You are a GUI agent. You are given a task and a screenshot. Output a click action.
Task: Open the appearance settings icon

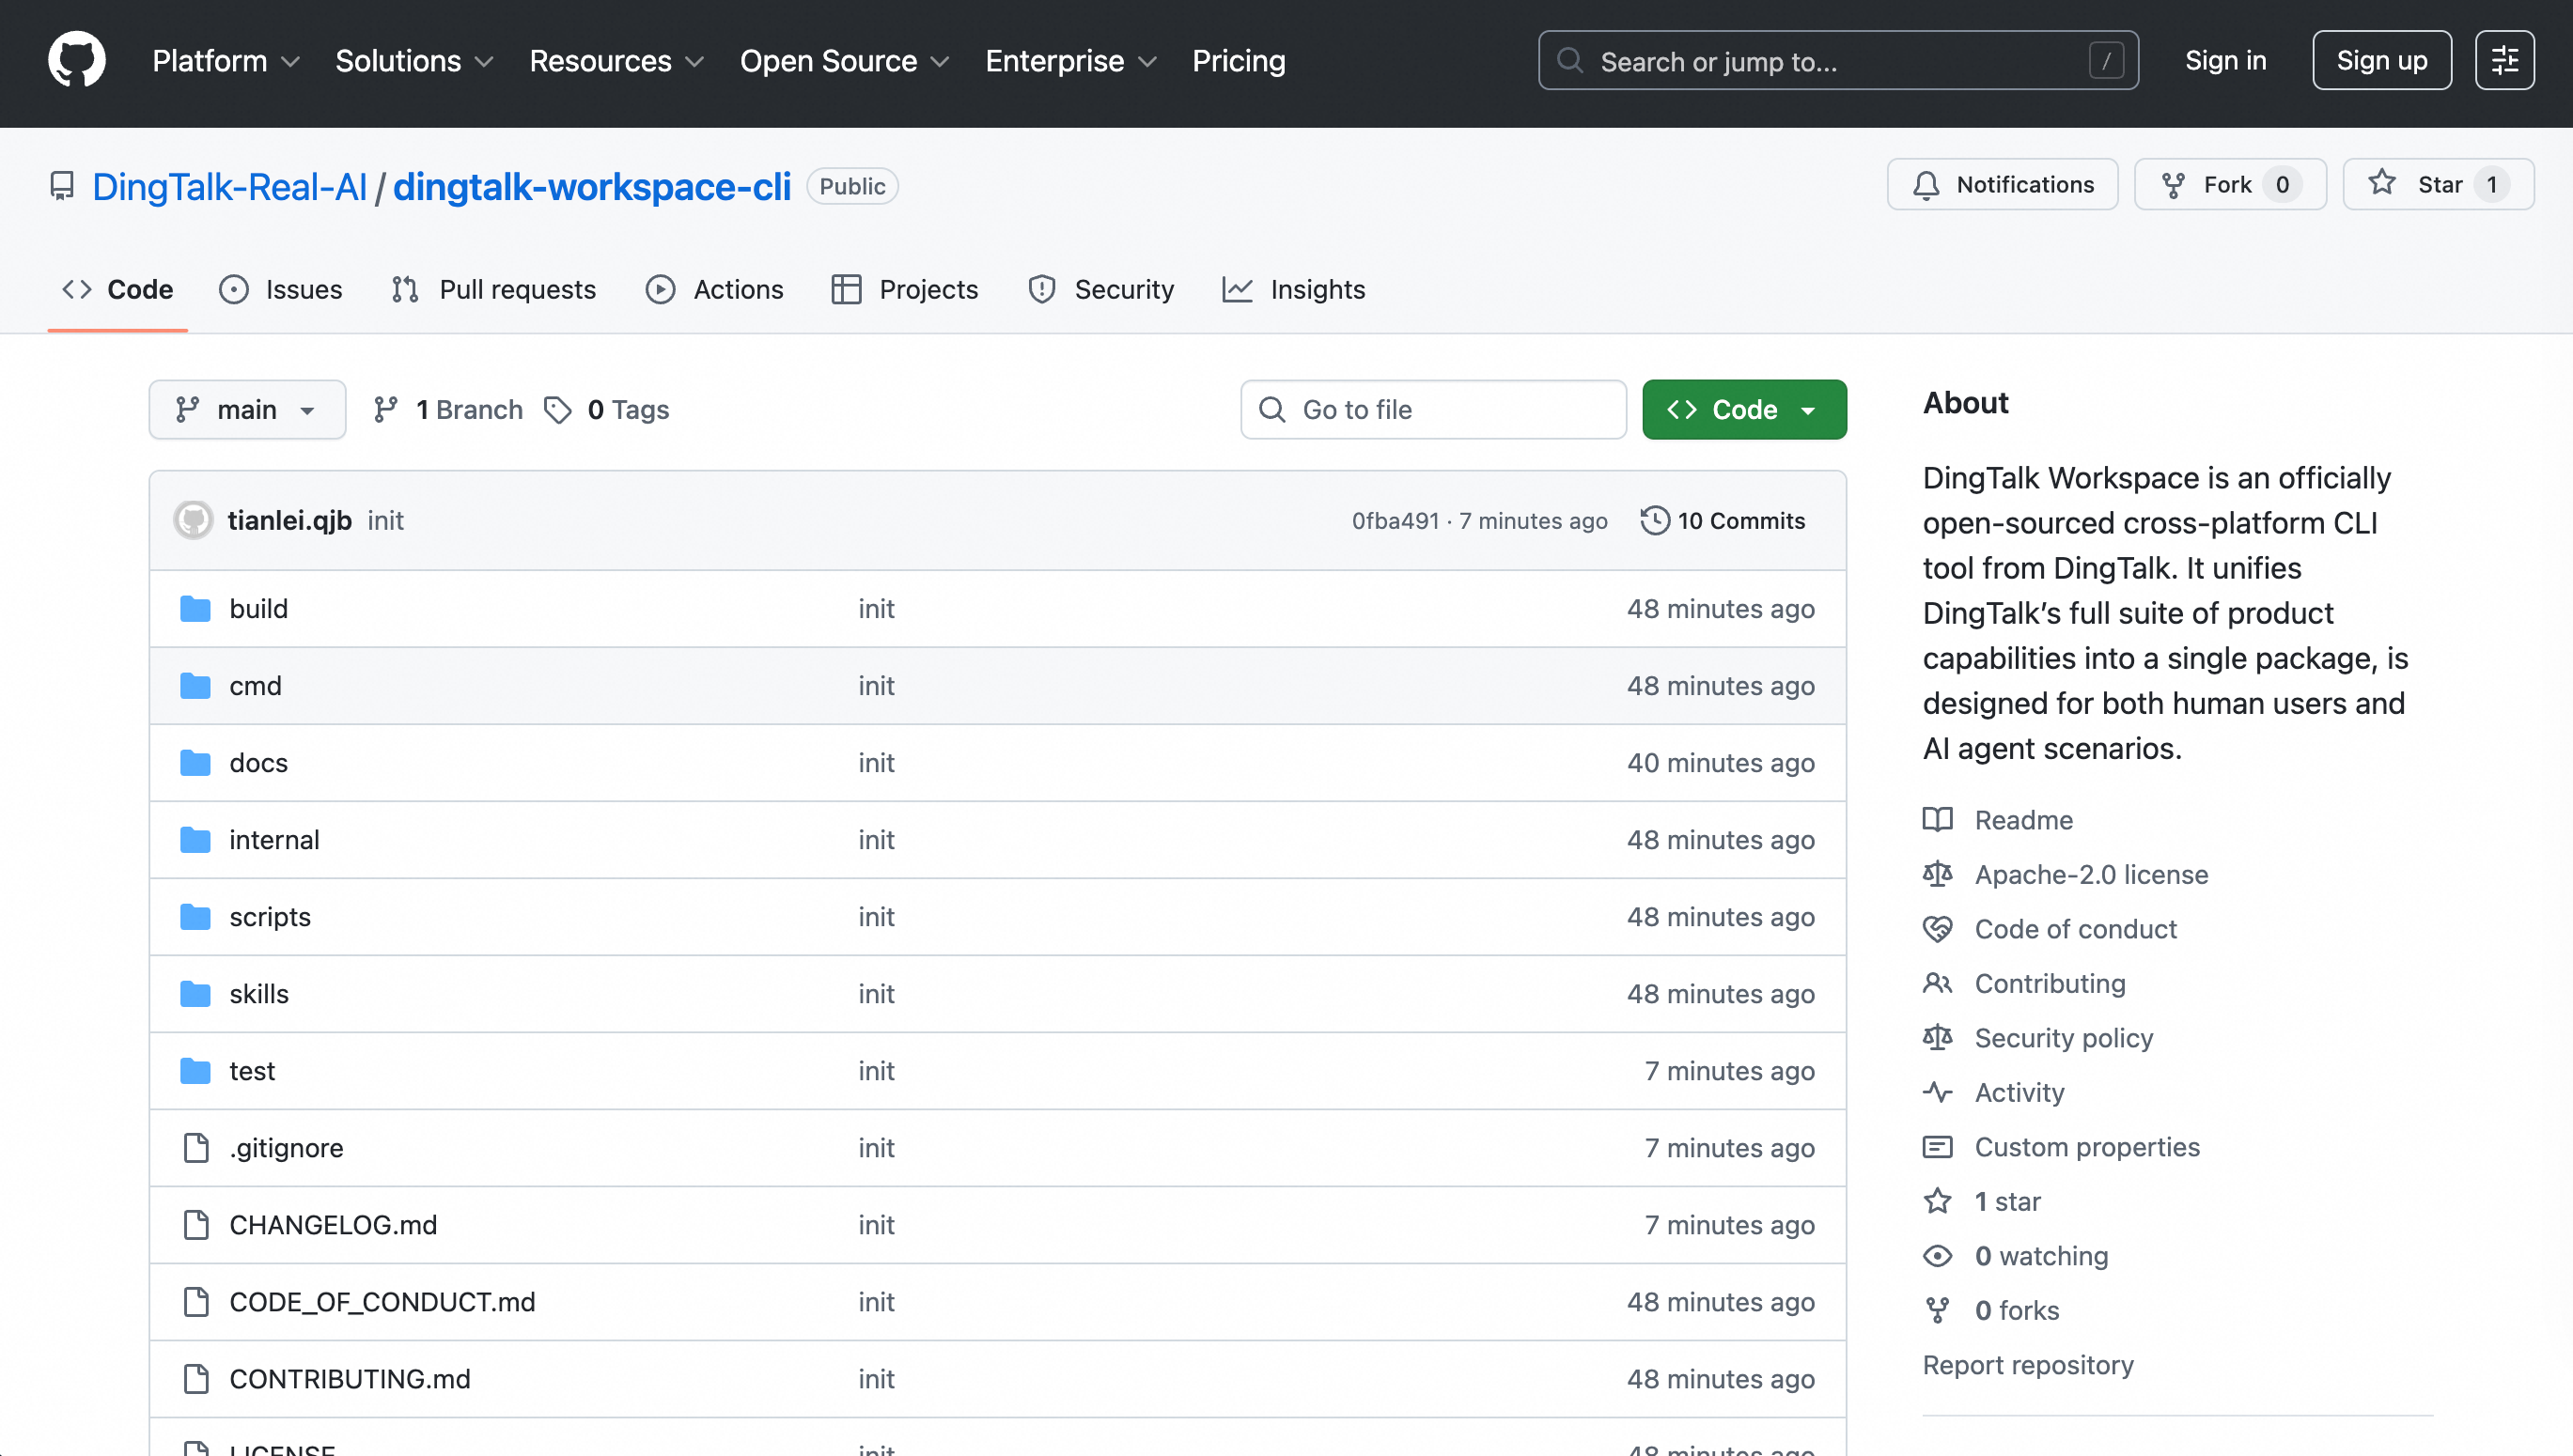pos(2504,61)
